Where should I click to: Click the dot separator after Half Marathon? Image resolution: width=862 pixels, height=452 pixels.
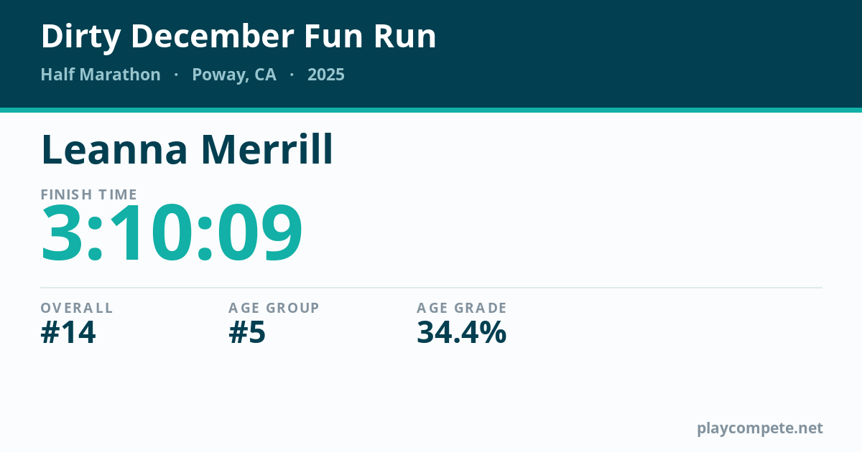[x=176, y=75]
